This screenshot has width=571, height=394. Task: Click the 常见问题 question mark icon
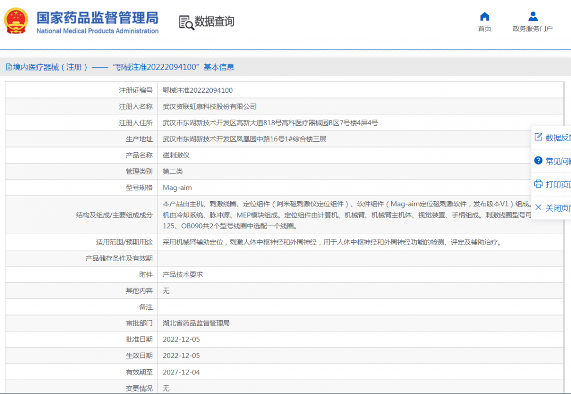pyautogui.click(x=538, y=160)
